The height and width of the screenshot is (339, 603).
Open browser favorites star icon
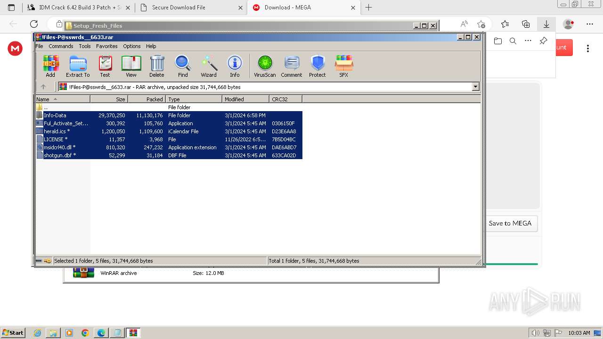coord(505,24)
